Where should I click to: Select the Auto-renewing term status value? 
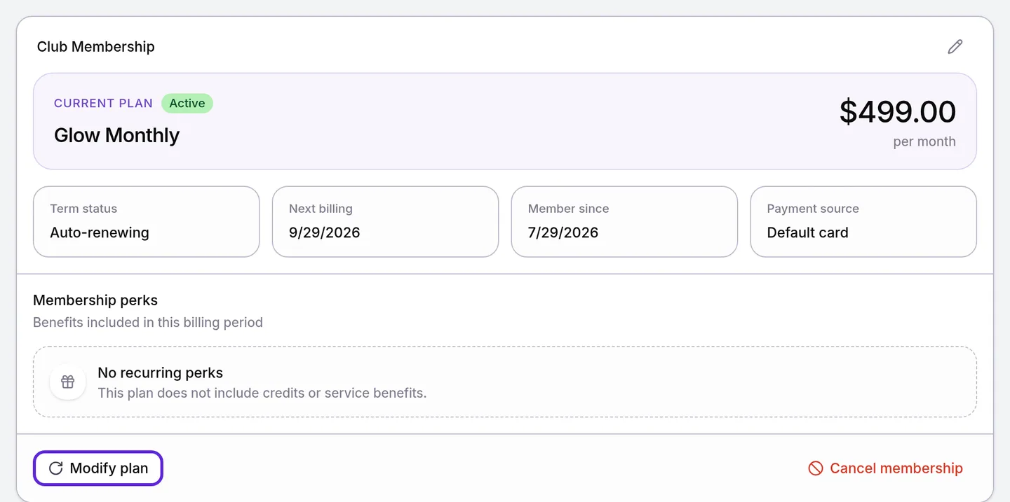[100, 232]
